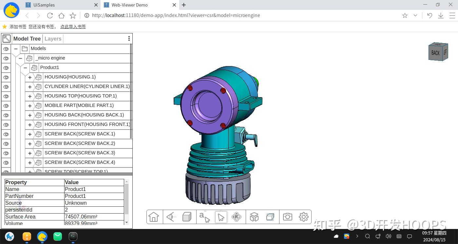Click the browser reload icon
The height and width of the screenshot is (244, 458).
pos(50,15)
